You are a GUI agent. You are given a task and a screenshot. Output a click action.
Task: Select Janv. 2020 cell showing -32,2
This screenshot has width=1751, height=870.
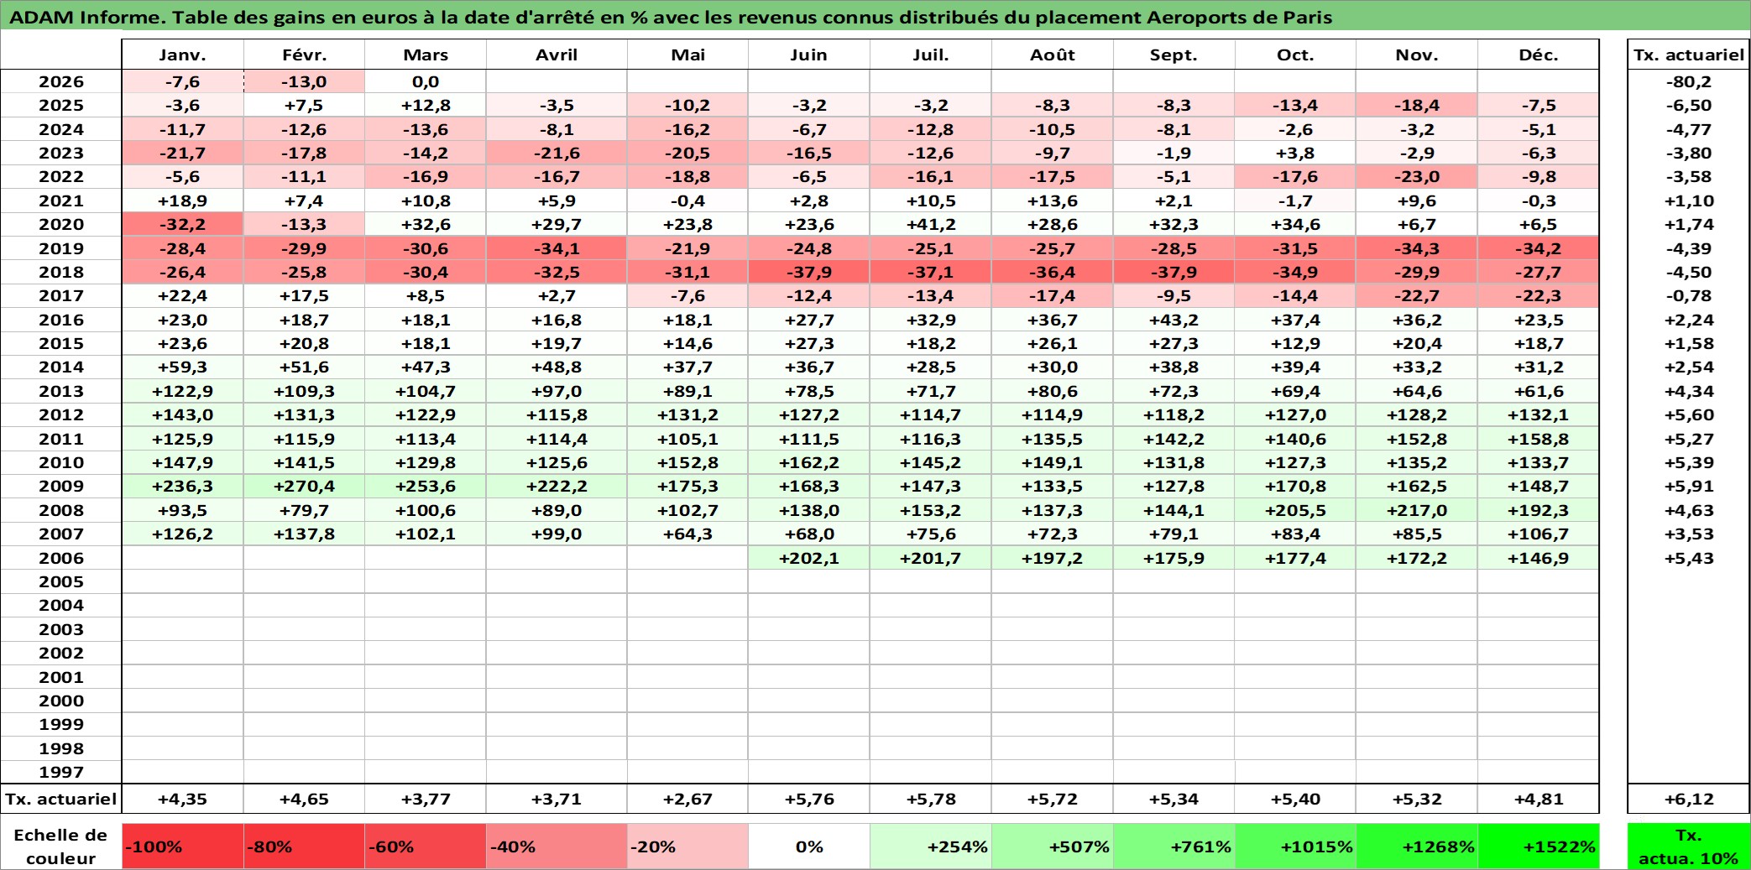[183, 224]
